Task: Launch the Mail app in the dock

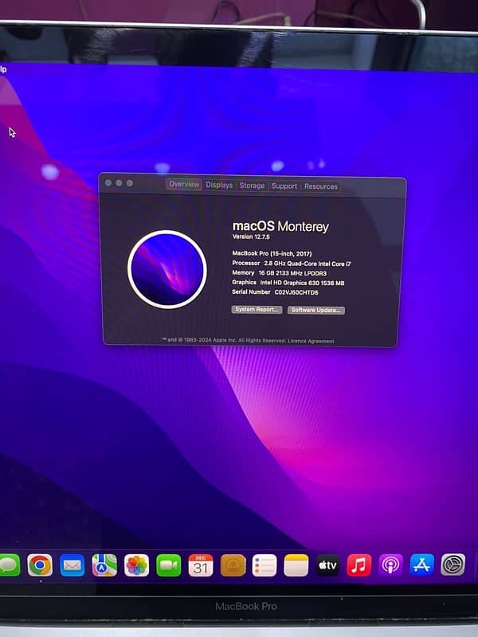Action: [x=72, y=565]
